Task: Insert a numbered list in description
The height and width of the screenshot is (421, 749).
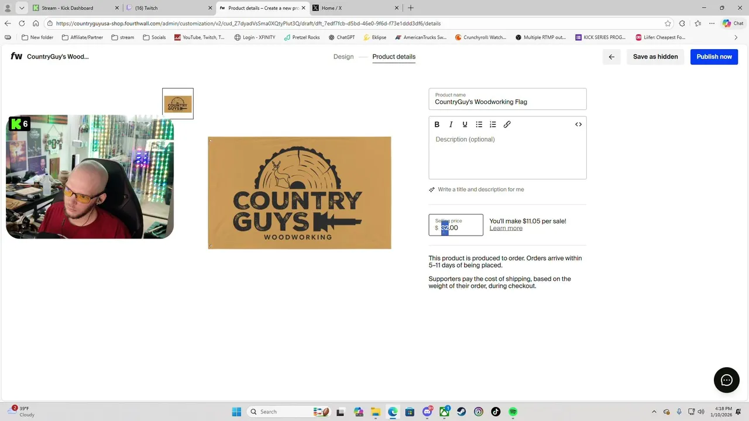Action: tap(493, 125)
